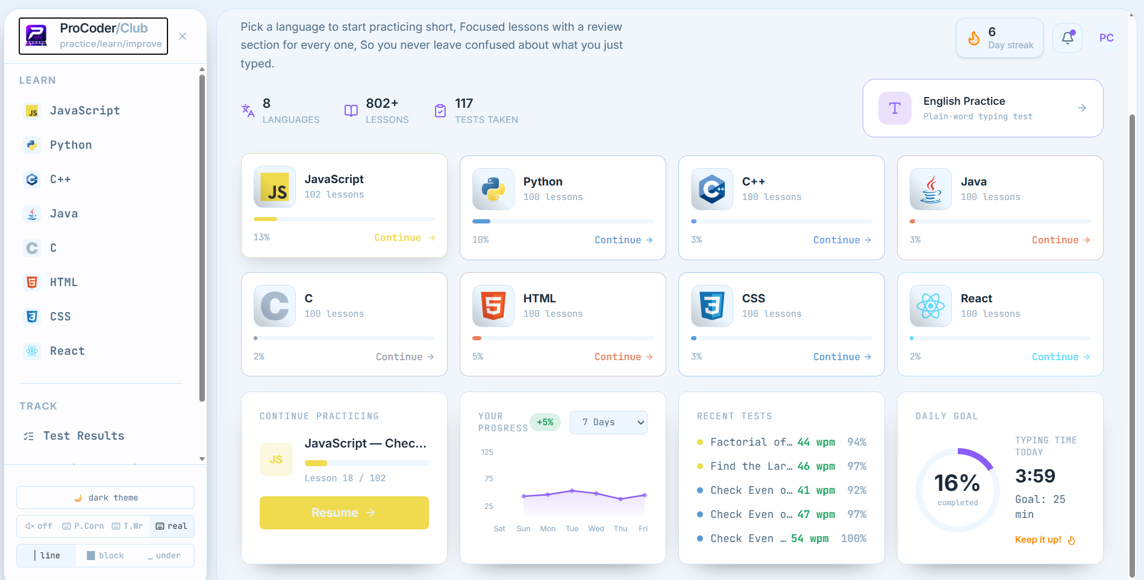Click the yellow Resume button

[344, 513]
